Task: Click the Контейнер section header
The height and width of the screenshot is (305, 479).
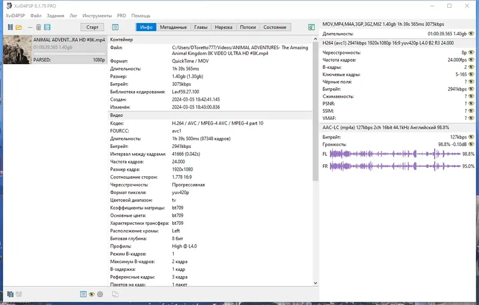Action: [210, 40]
